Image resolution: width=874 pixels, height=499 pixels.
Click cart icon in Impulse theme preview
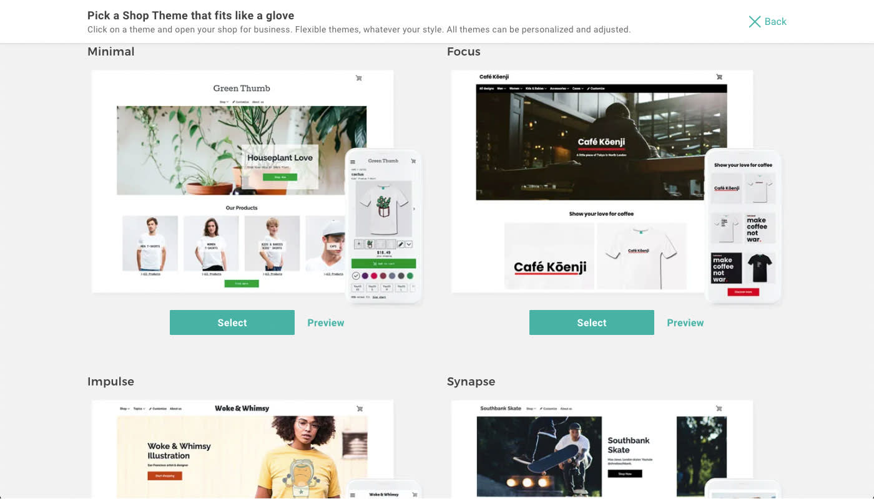[x=360, y=409]
